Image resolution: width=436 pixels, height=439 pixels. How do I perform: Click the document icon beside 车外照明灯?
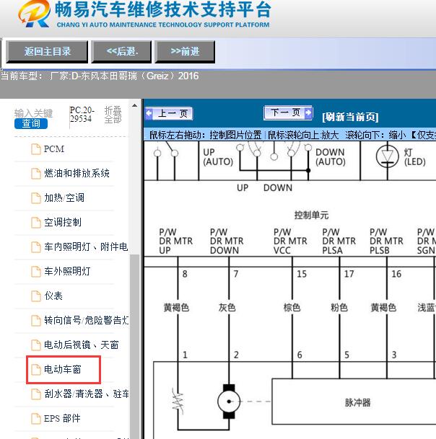coord(36,271)
